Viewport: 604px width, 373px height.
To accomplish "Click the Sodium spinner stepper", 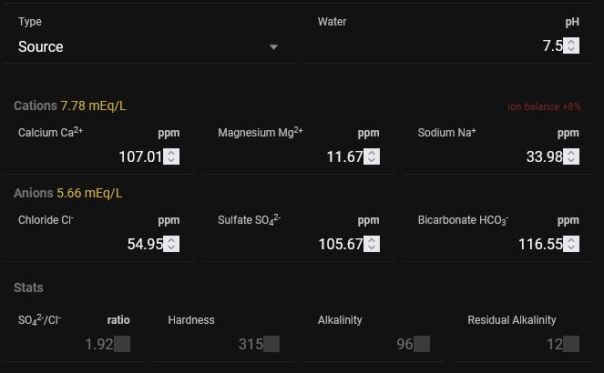I will click(571, 156).
